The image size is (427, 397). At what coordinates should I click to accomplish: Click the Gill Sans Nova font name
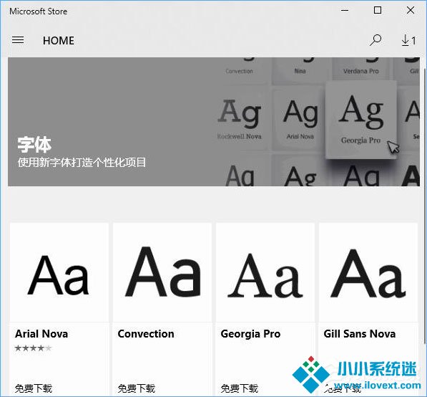click(360, 334)
